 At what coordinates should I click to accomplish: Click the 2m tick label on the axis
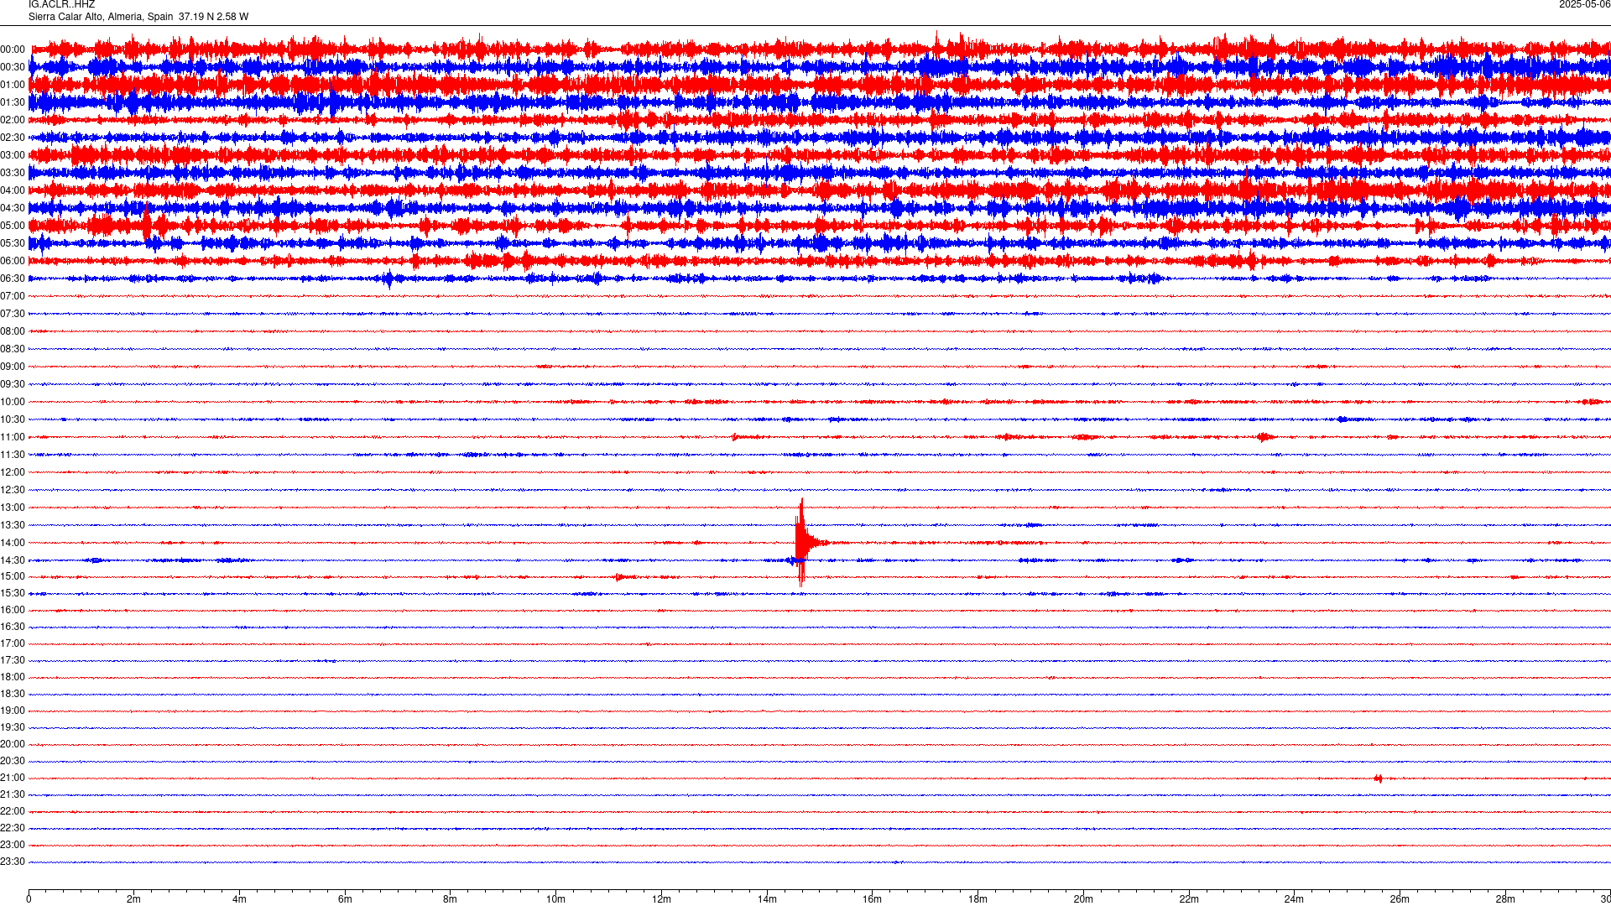coord(134,899)
